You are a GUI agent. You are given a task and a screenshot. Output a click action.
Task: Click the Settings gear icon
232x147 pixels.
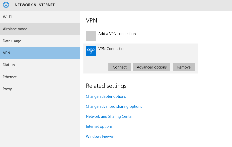[6, 5]
